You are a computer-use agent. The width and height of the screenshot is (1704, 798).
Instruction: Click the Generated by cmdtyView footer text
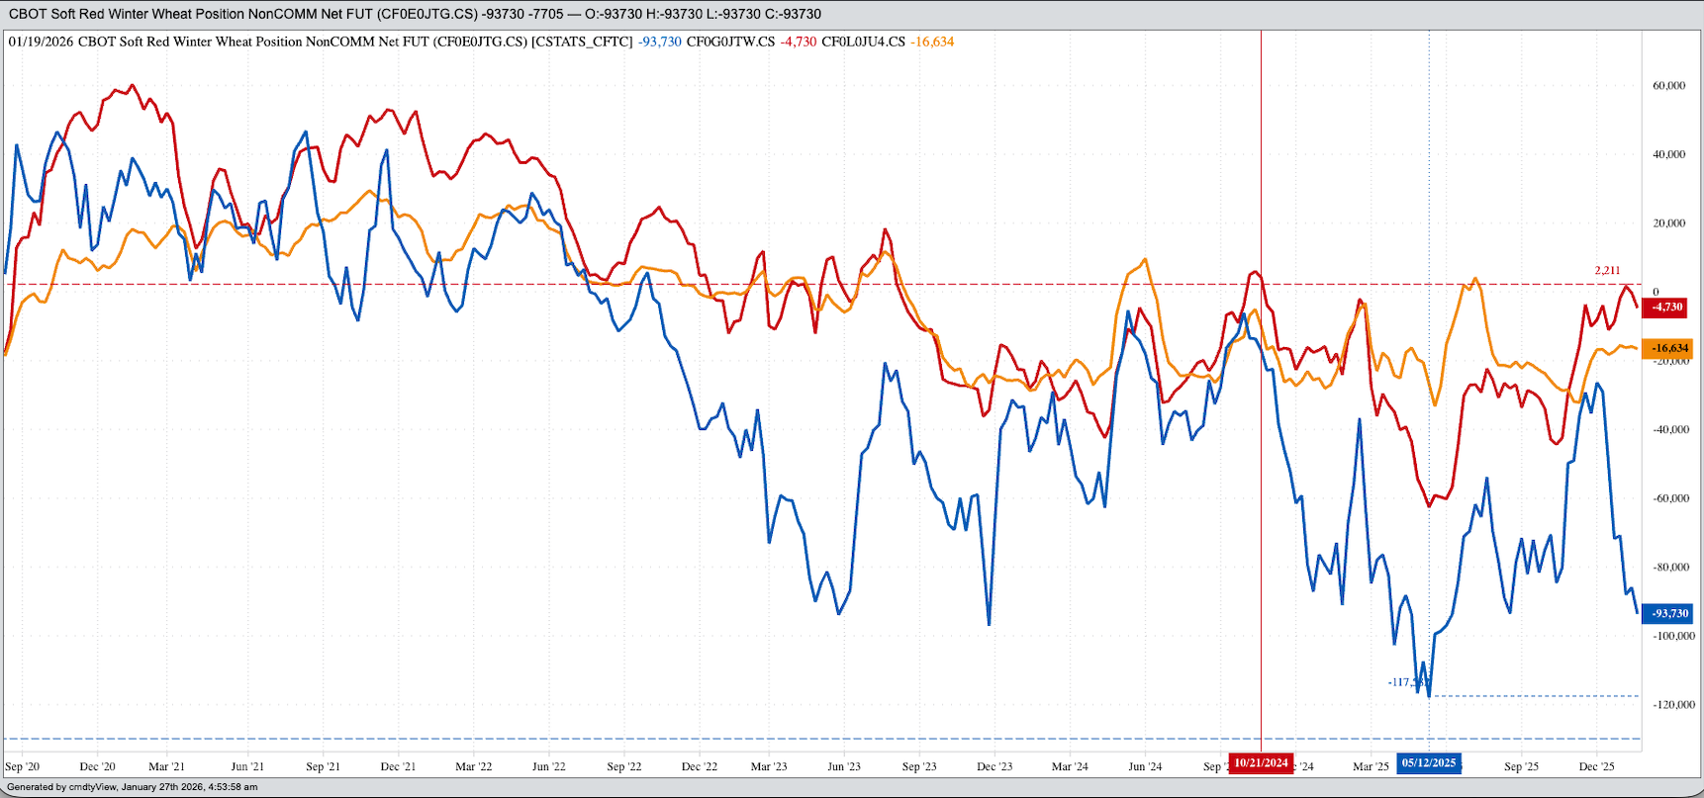[133, 787]
